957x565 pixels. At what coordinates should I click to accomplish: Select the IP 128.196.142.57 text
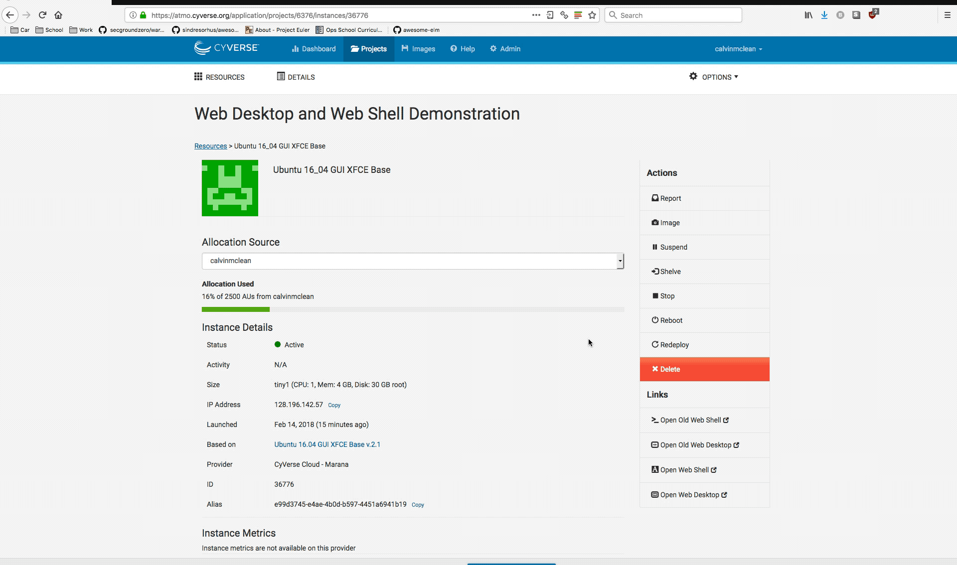[299, 405]
